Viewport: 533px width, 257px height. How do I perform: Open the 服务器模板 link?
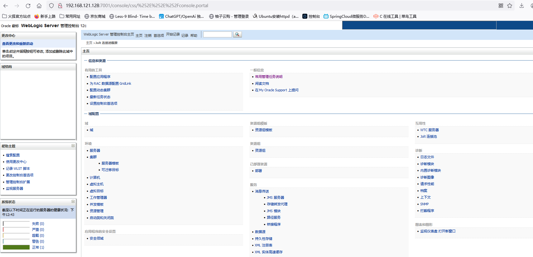coord(110,163)
